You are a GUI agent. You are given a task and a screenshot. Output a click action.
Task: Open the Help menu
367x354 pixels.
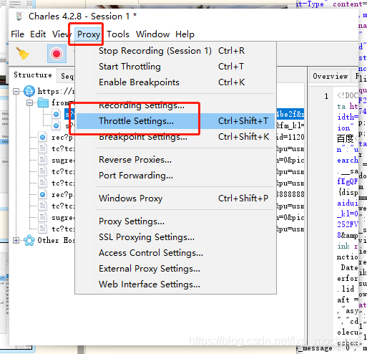coord(185,34)
